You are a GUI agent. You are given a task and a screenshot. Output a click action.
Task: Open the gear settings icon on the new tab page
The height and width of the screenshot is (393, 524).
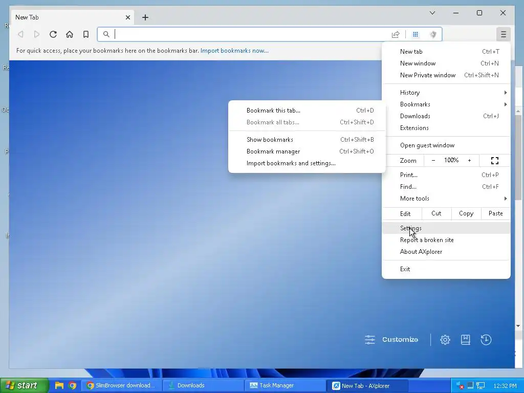tap(445, 340)
